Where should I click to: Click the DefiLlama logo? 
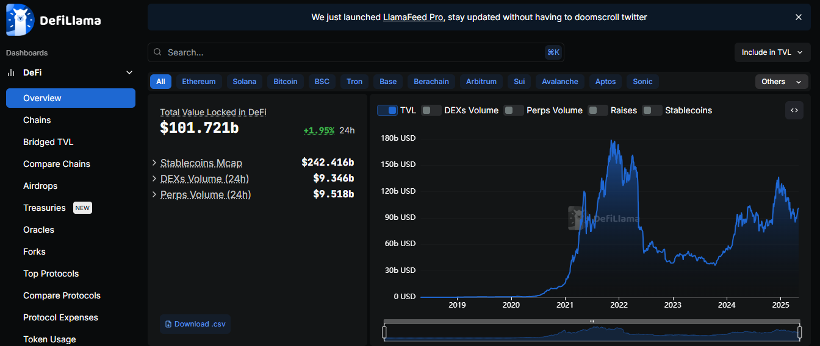tap(54, 19)
